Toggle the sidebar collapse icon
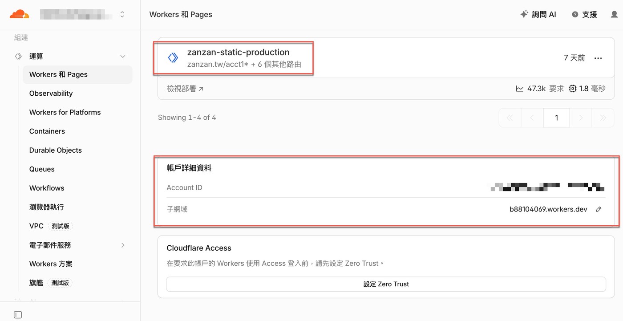 click(18, 315)
